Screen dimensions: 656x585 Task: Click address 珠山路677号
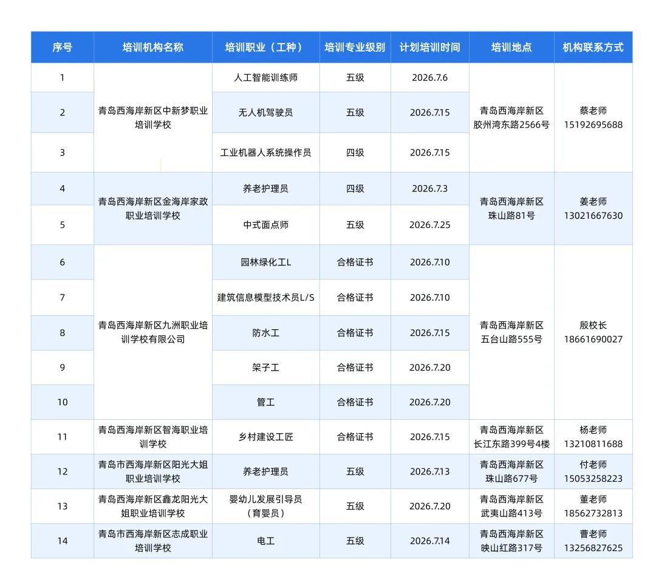[x=511, y=479]
